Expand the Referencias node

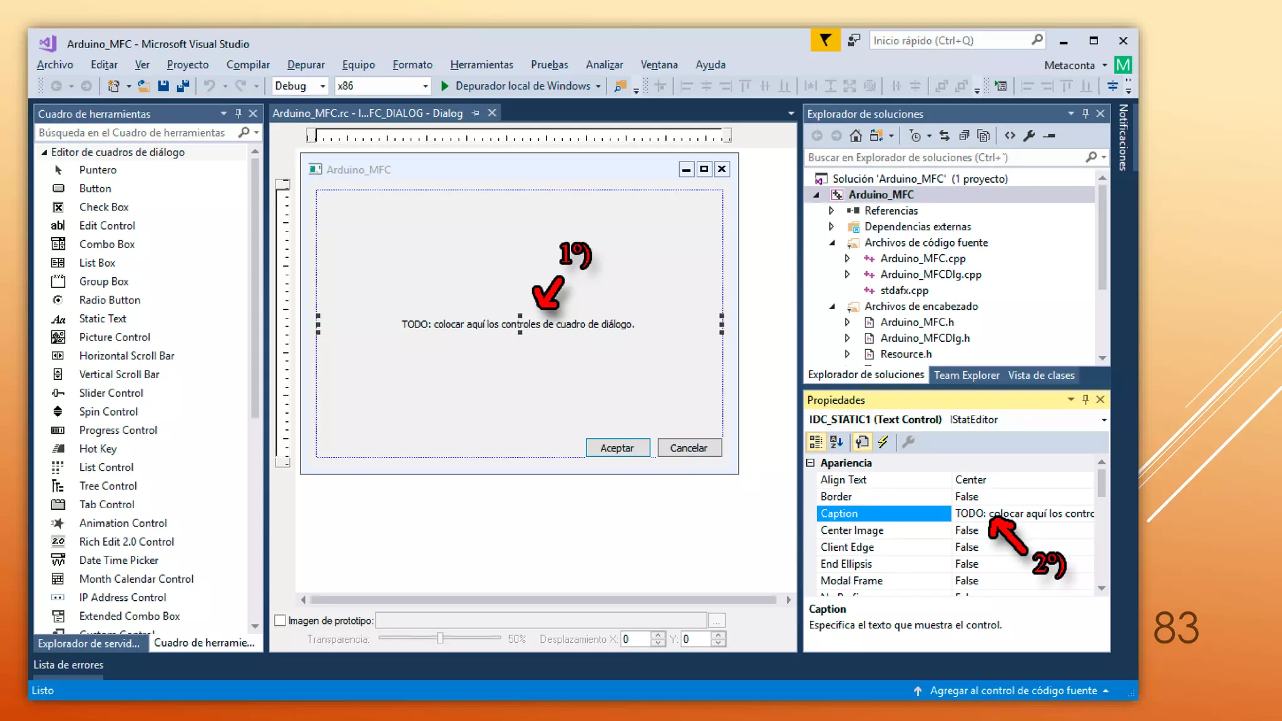831,211
